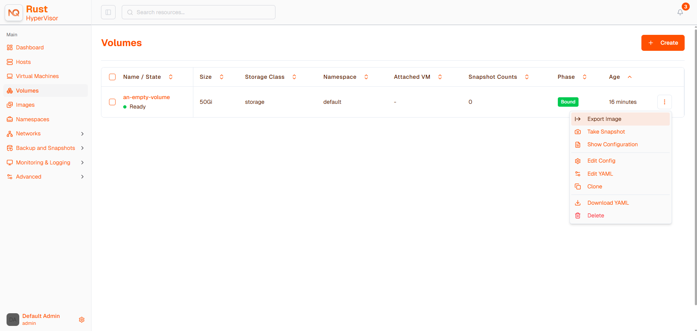Open Namespaces page
This screenshot has height=331, width=697.
pos(45,119)
